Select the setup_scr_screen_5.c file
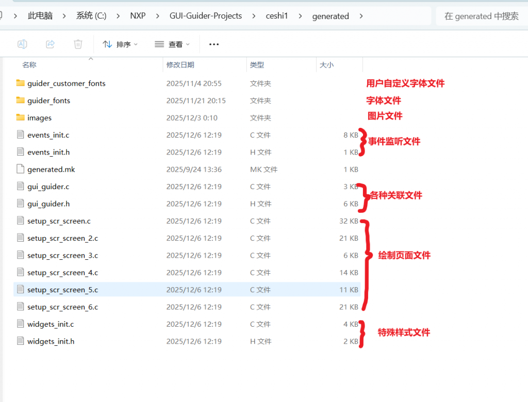The image size is (528, 402). [x=62, y=290]
